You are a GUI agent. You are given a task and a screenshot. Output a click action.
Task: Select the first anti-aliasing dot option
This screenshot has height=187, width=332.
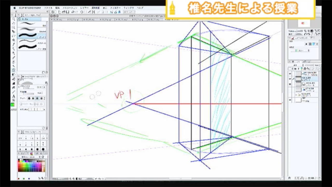pos(29,98)
